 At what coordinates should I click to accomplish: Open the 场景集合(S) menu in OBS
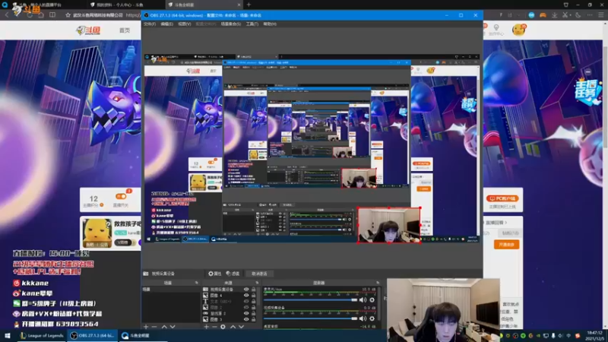[x=231, y=24]
